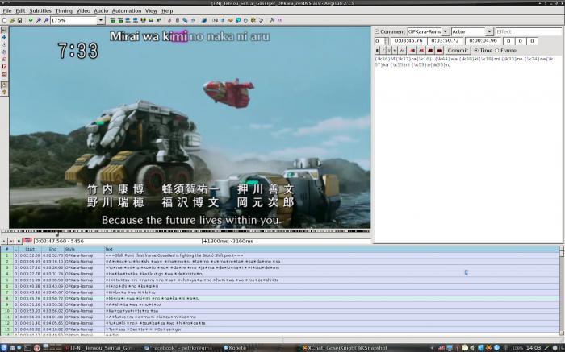The image size is (565, 352).
Task: Play current line button
Action: point(10,241)
